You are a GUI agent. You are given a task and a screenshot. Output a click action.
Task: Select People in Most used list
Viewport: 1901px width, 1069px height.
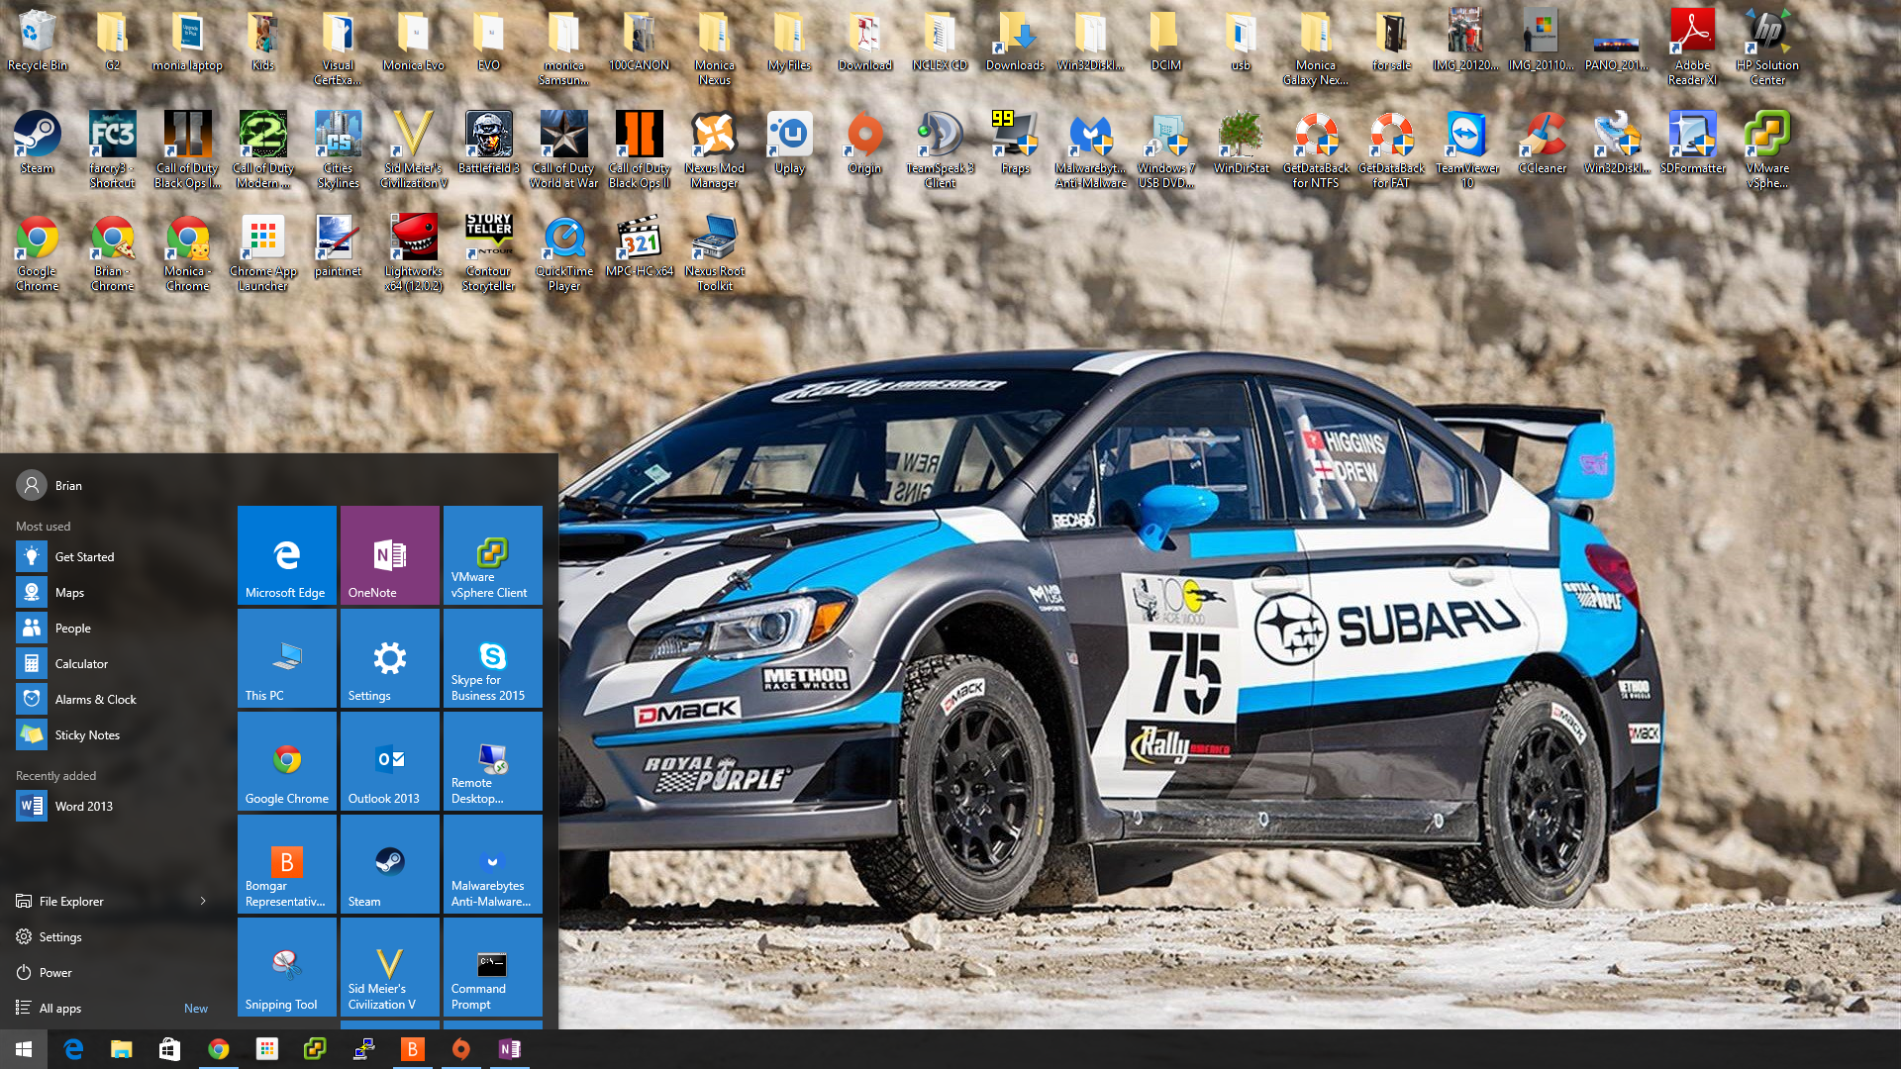pos(115,628)
